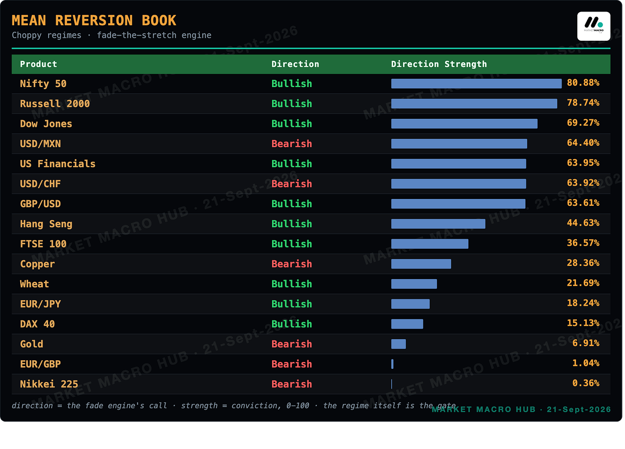Click the DAX 40 strength bar
Viewport: 625px width, 449px height.
point(407,324)
